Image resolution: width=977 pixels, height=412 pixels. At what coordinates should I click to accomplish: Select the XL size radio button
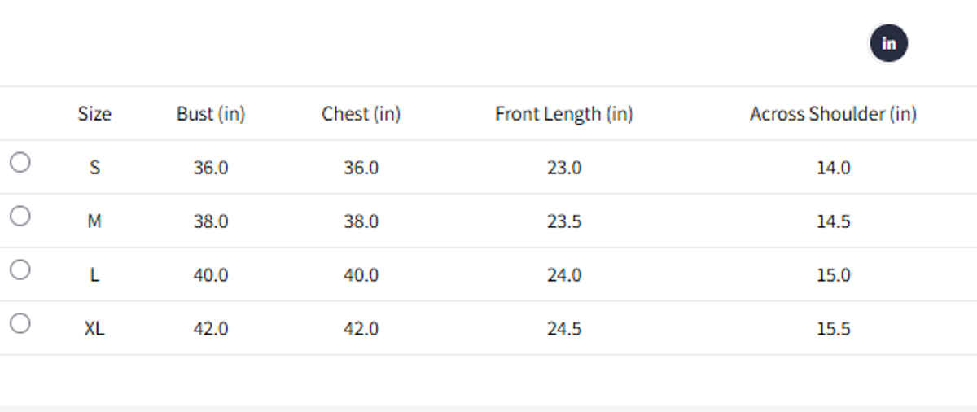(20, 323)
